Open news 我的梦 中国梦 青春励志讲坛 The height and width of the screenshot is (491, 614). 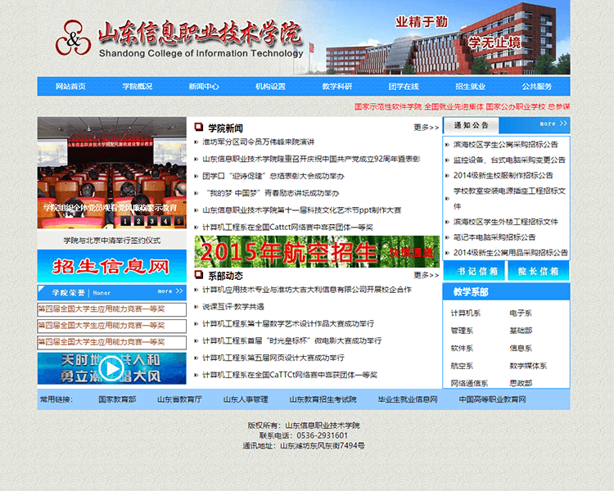(271, 193)
